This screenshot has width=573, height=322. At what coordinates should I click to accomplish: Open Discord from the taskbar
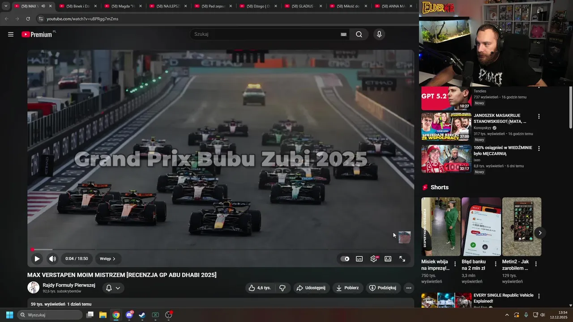[129, 315]
